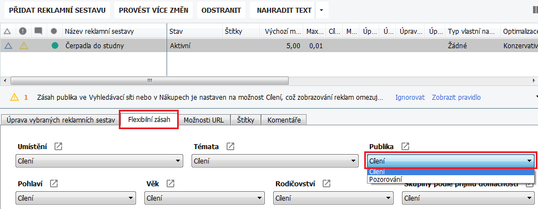Click the warning triangle beside rule message
538x209 pixels.
[x=14, y=98]
